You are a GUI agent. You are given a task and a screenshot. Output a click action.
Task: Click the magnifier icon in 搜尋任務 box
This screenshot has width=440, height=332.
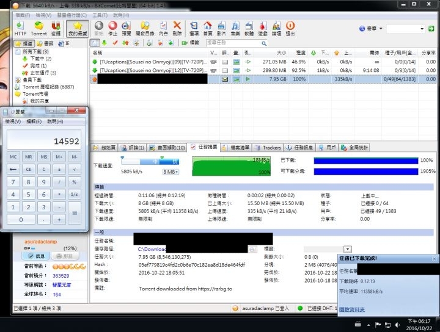pos(264,43)
